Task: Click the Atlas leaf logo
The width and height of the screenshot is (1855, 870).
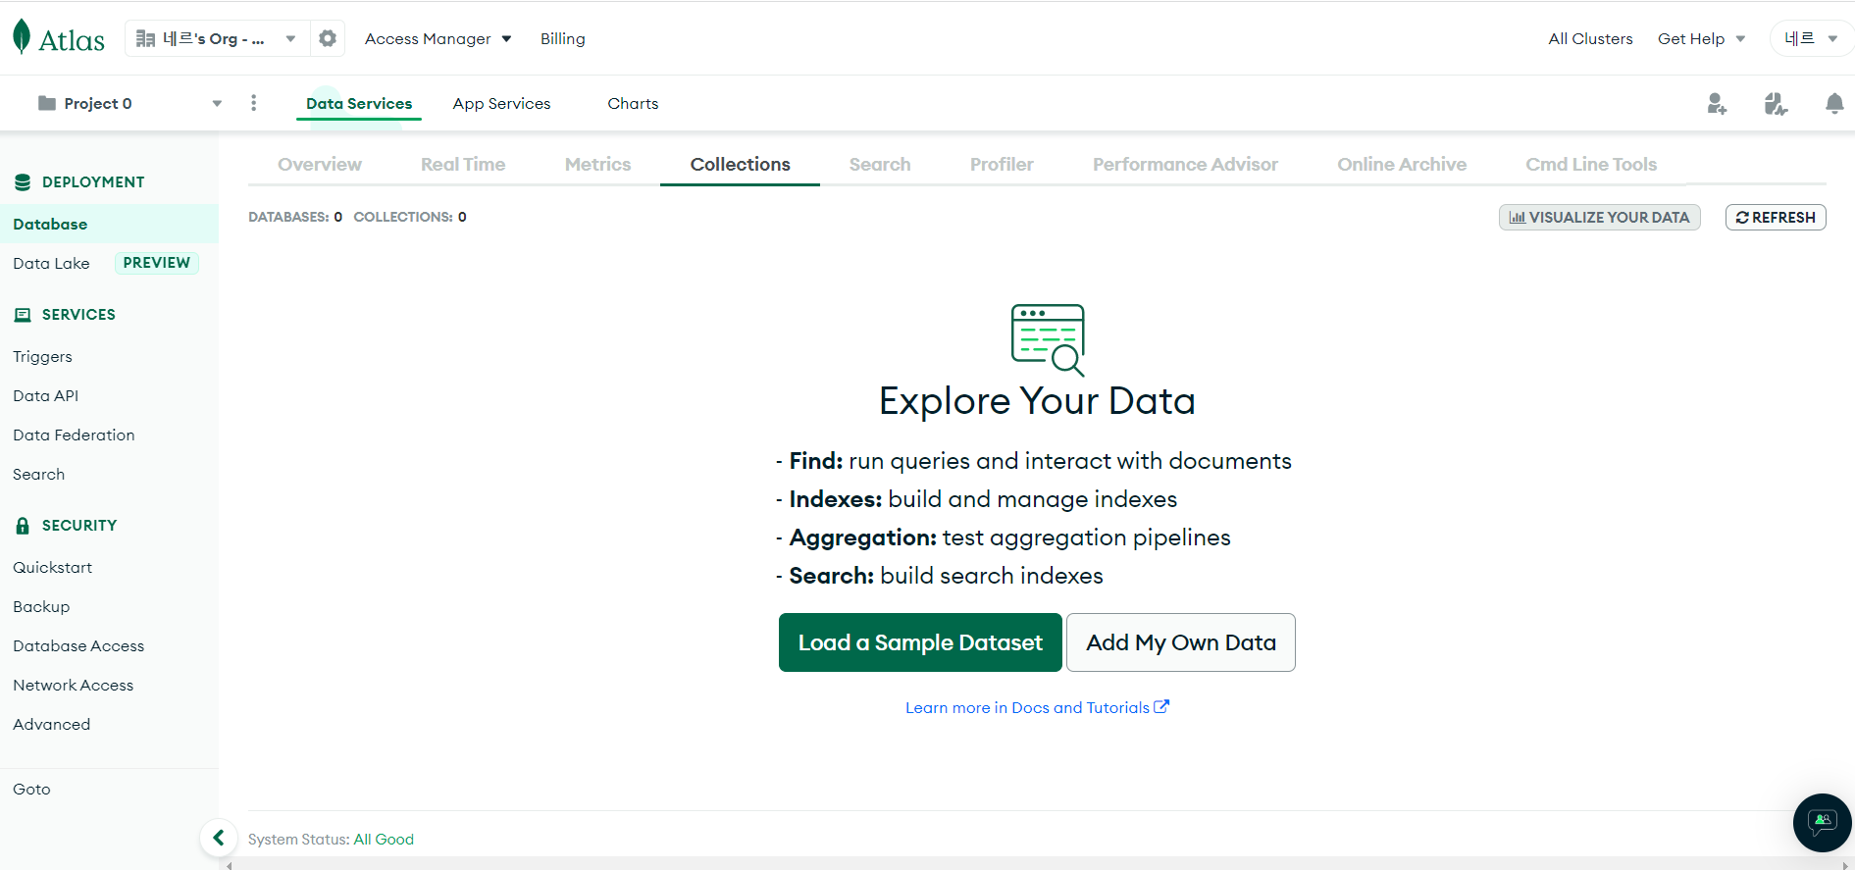Action: coord(22,37)
